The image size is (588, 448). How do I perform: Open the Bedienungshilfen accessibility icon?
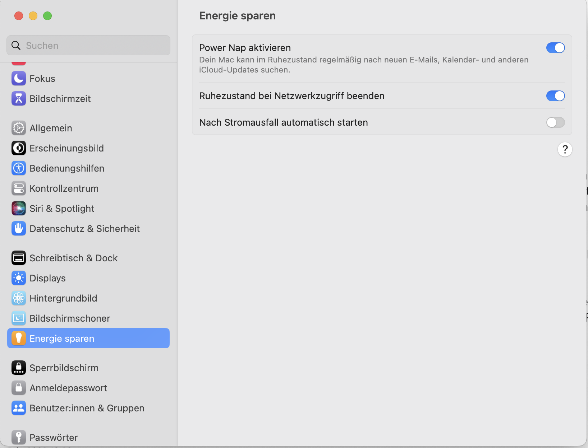click(19, 168)
